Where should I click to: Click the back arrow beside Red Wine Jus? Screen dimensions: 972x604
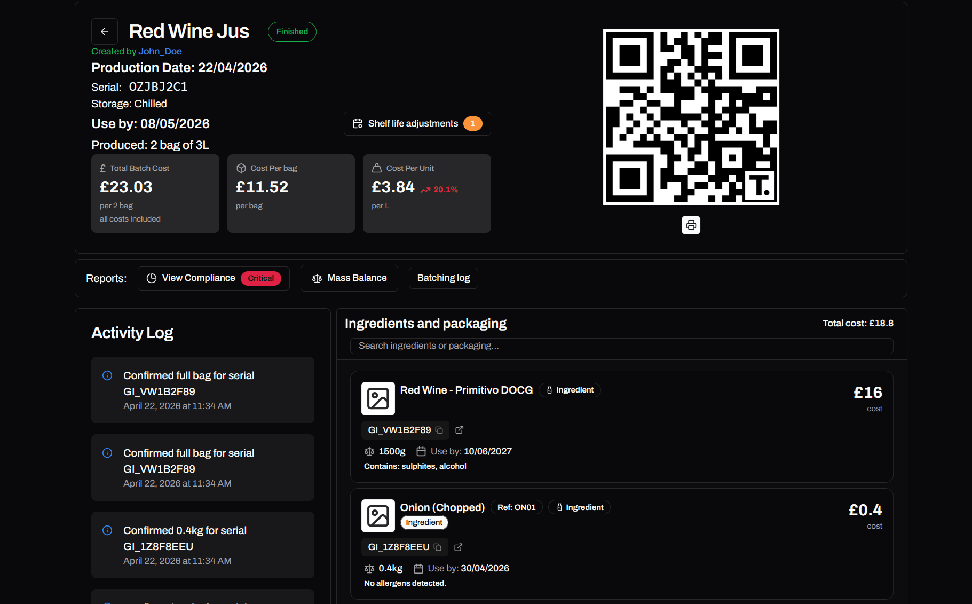coord(105,32)
